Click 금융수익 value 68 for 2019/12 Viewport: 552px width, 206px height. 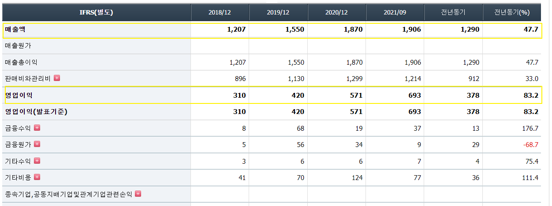pyautogui.click(x=300, y=128)
